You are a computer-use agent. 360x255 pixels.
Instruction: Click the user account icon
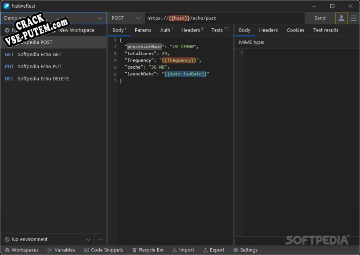[341, 18]
